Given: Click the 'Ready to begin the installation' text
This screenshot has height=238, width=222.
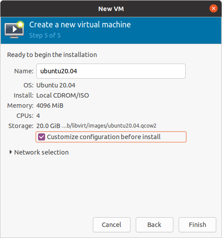Looking at the screenshot, I should point(52,55).
